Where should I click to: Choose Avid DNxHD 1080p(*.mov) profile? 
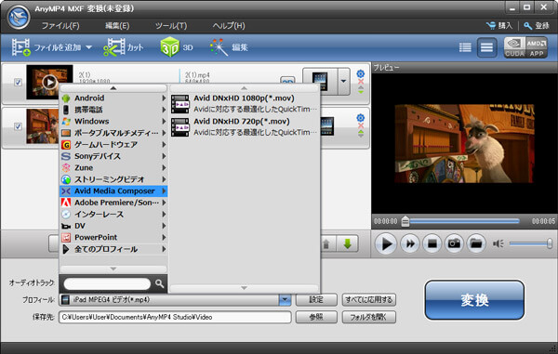point(245,104)
